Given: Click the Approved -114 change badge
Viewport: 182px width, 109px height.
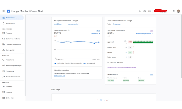Looking at the screenshot, I should (130, 42).
